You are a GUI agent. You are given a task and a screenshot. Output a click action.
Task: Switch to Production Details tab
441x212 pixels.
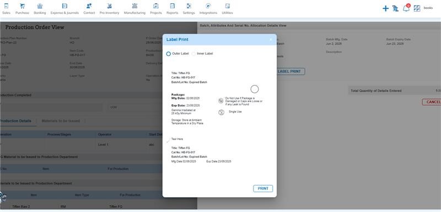(x=15, y=121)
